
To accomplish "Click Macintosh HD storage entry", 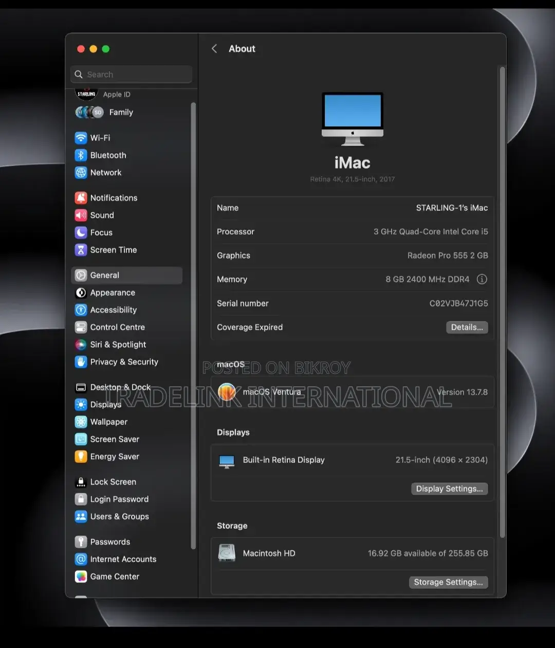I will pos(353,553).
